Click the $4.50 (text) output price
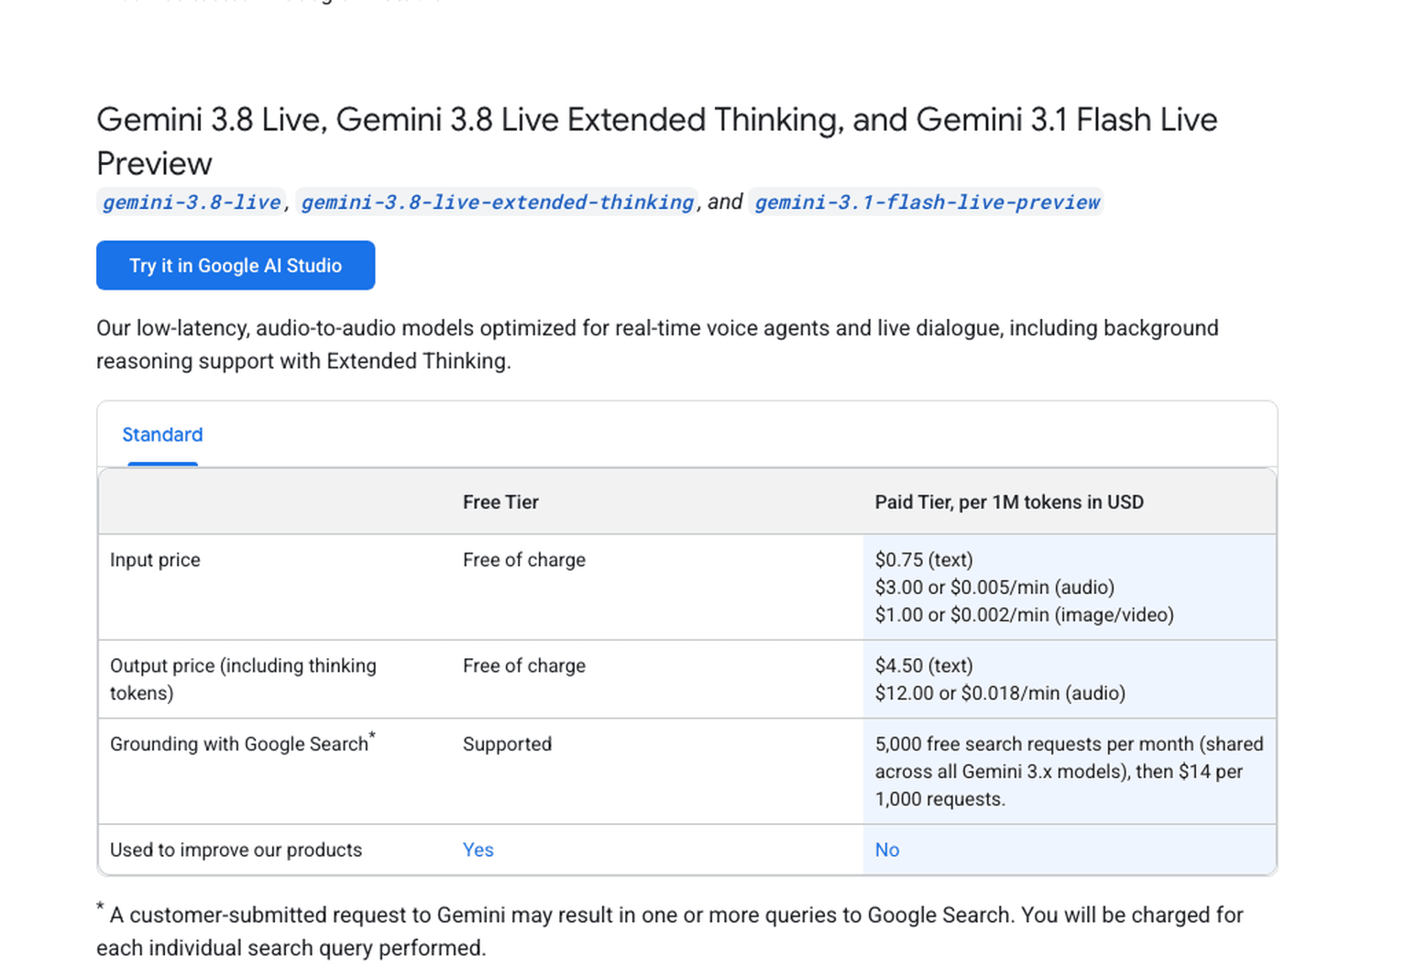The image size is (1416, 976). pos(924,665)
